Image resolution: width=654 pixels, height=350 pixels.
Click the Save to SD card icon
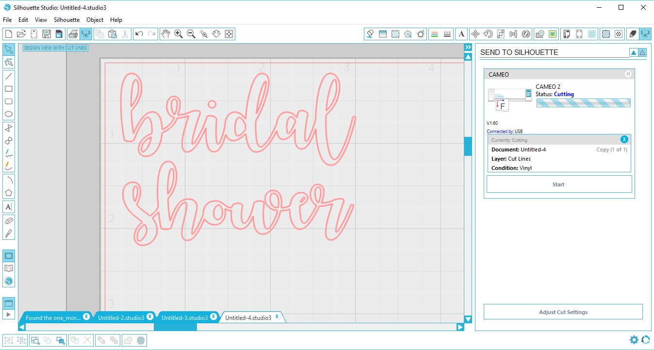click(x=59, y=34)
